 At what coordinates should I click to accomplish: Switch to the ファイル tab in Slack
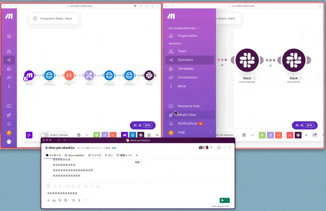(95, 155)
